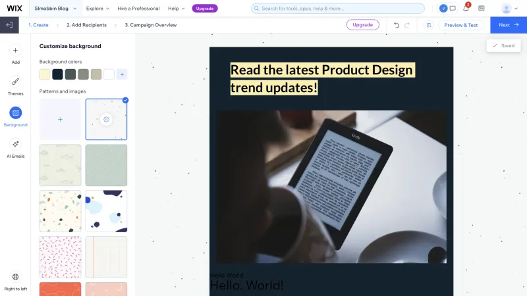
Task: Undo the last change
Action: pyautogui.click(x=397, y=25)
